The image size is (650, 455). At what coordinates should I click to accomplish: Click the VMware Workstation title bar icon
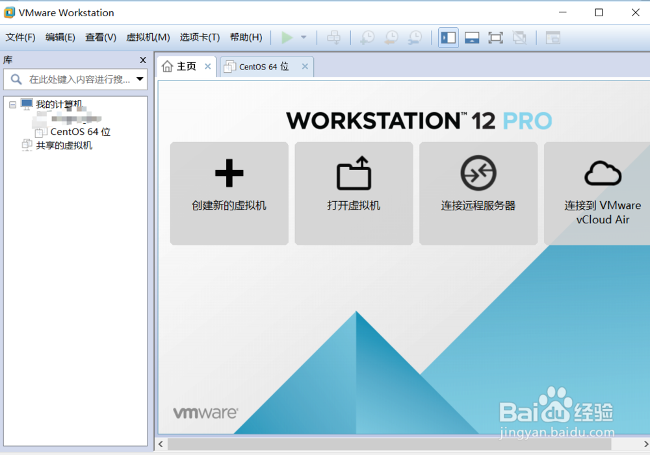click(x=9, y=12)
